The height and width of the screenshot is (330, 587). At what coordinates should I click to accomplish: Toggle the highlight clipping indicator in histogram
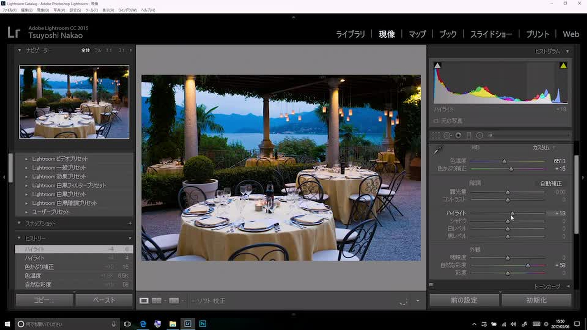[x=563, y=65]
